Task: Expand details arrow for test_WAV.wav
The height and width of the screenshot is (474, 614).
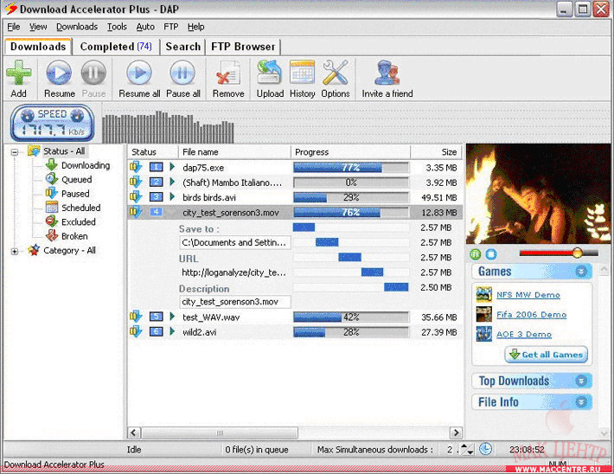Action: pos(172,317)
